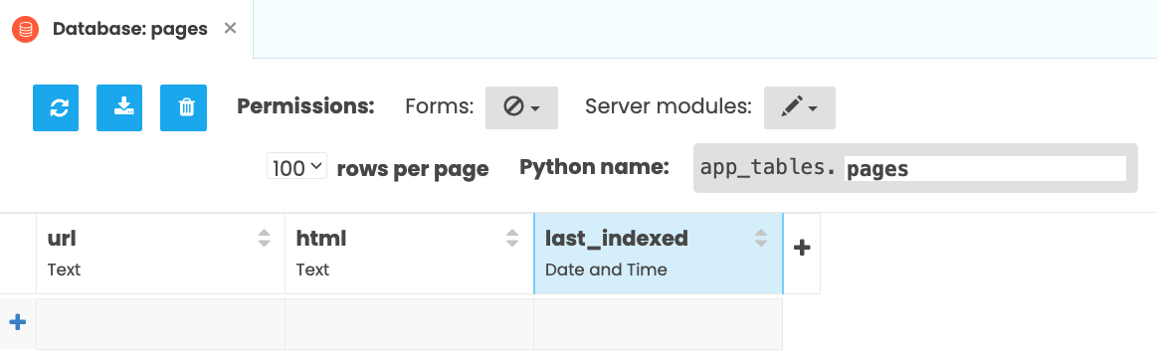This screenshot has width=1157, height=362.
Task: Click empty cell under last_indexed column
Action: (659, 323)
